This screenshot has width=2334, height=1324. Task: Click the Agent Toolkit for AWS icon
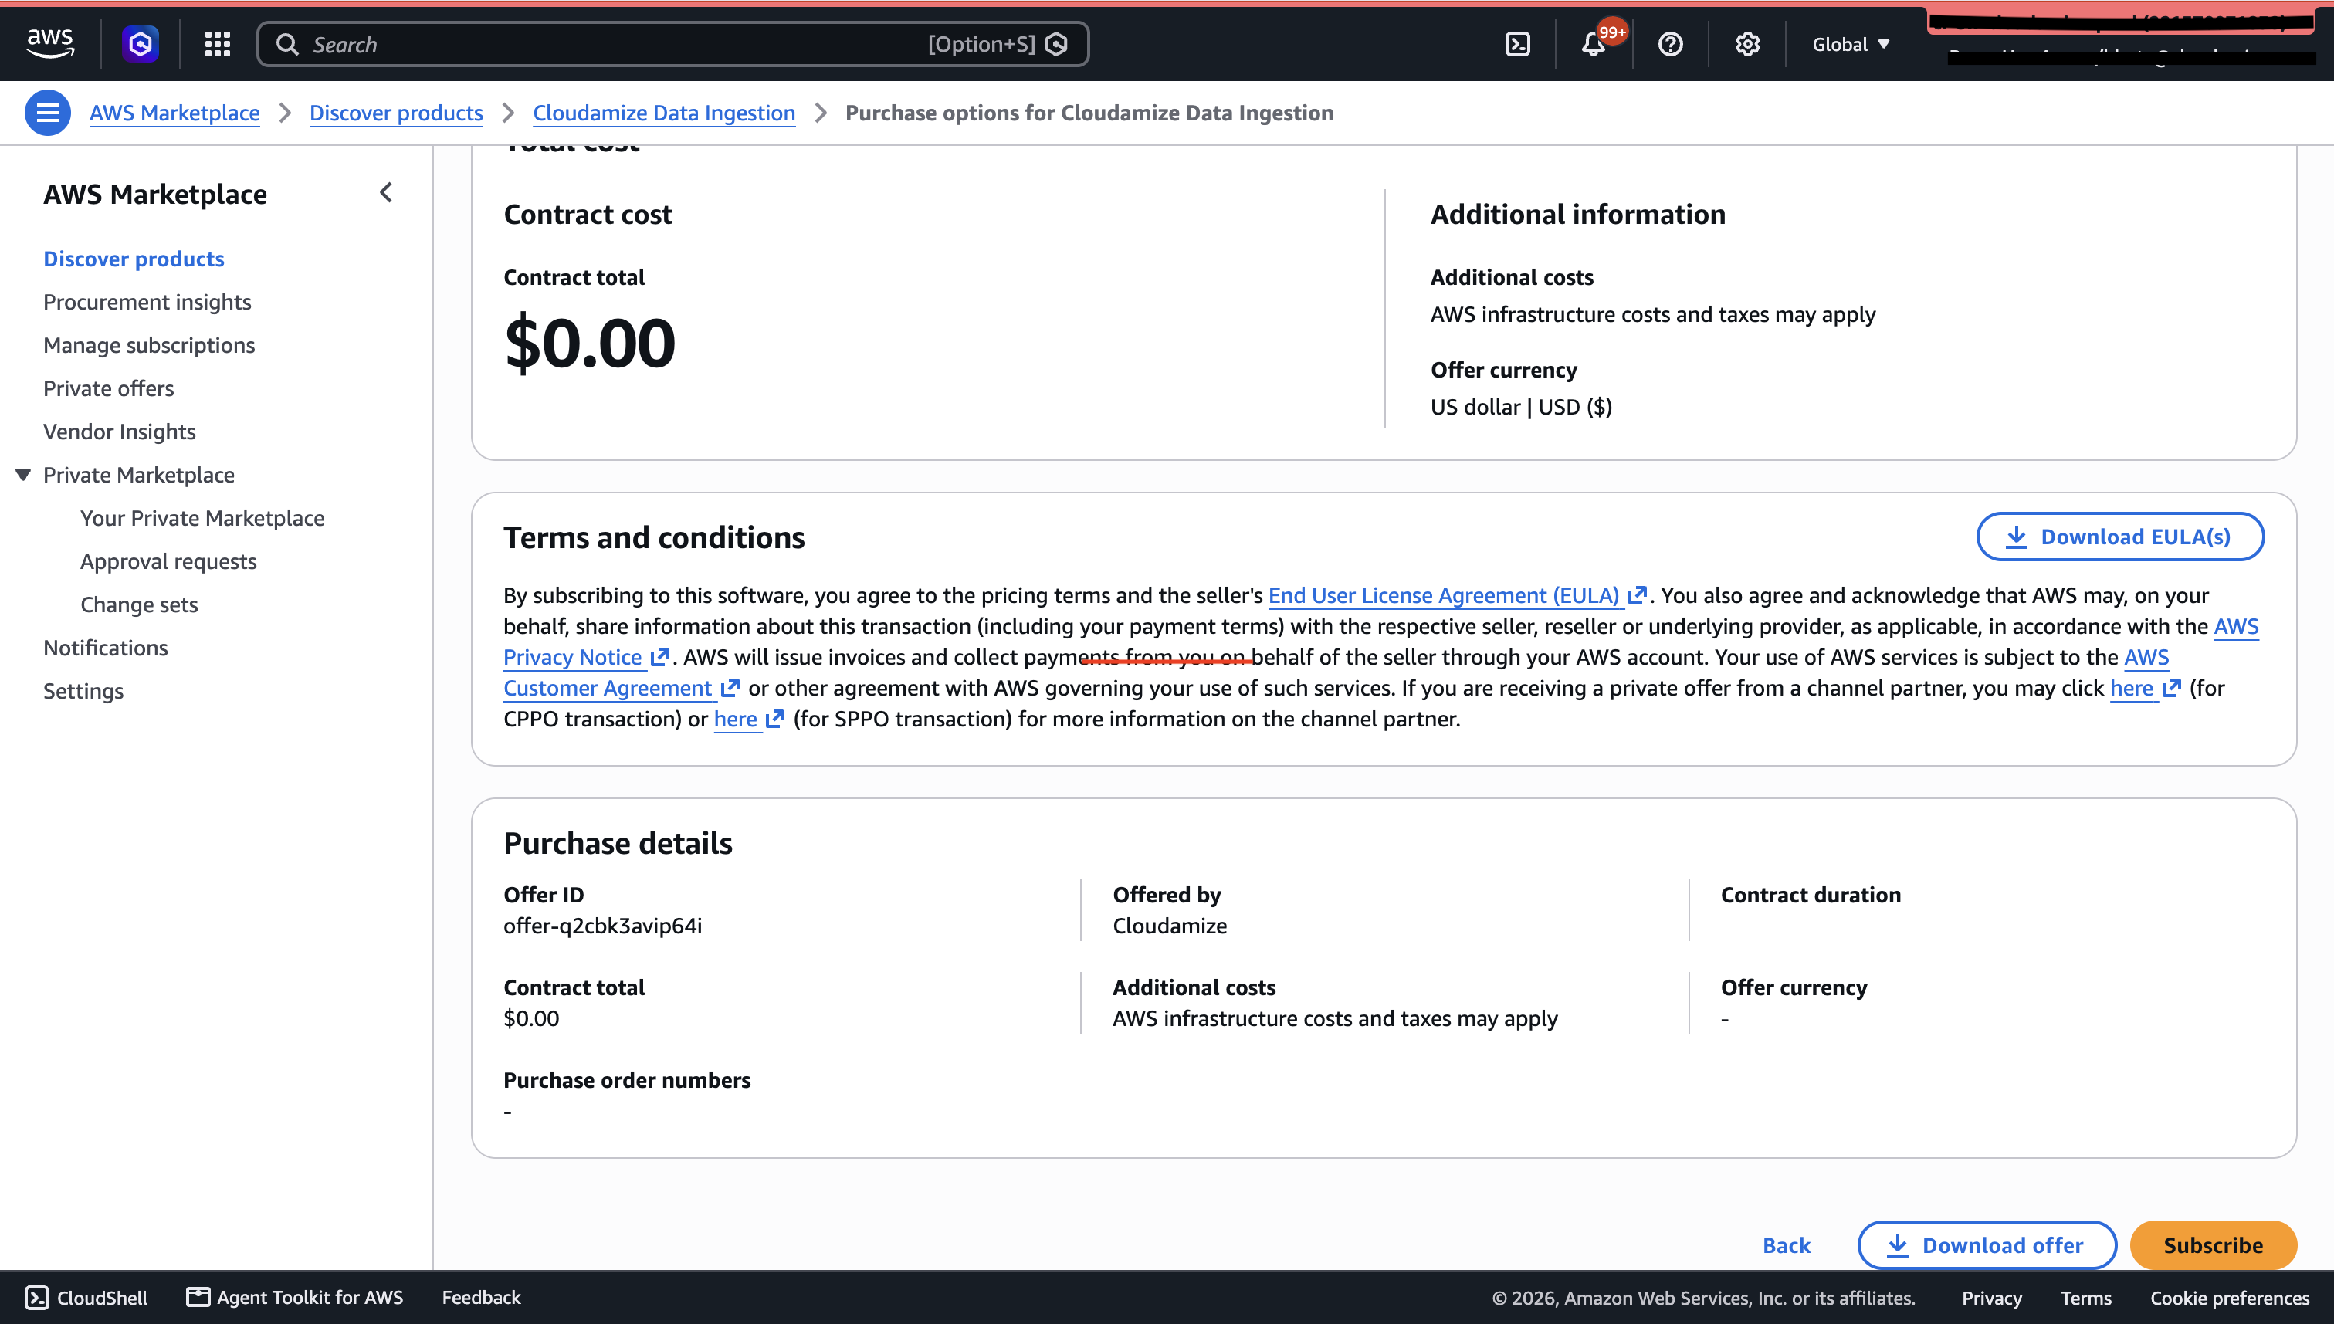tap(198, 1298)
